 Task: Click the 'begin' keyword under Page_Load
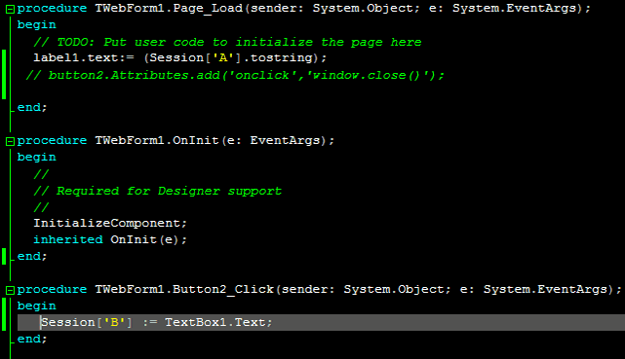click(37, 25)
